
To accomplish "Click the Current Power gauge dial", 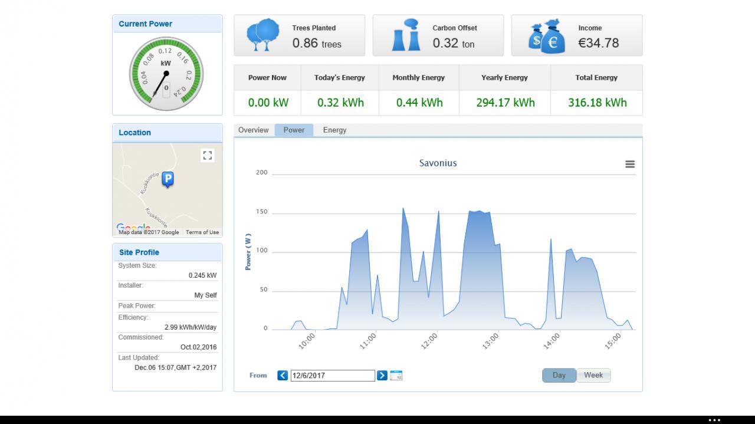I will 166,74.
